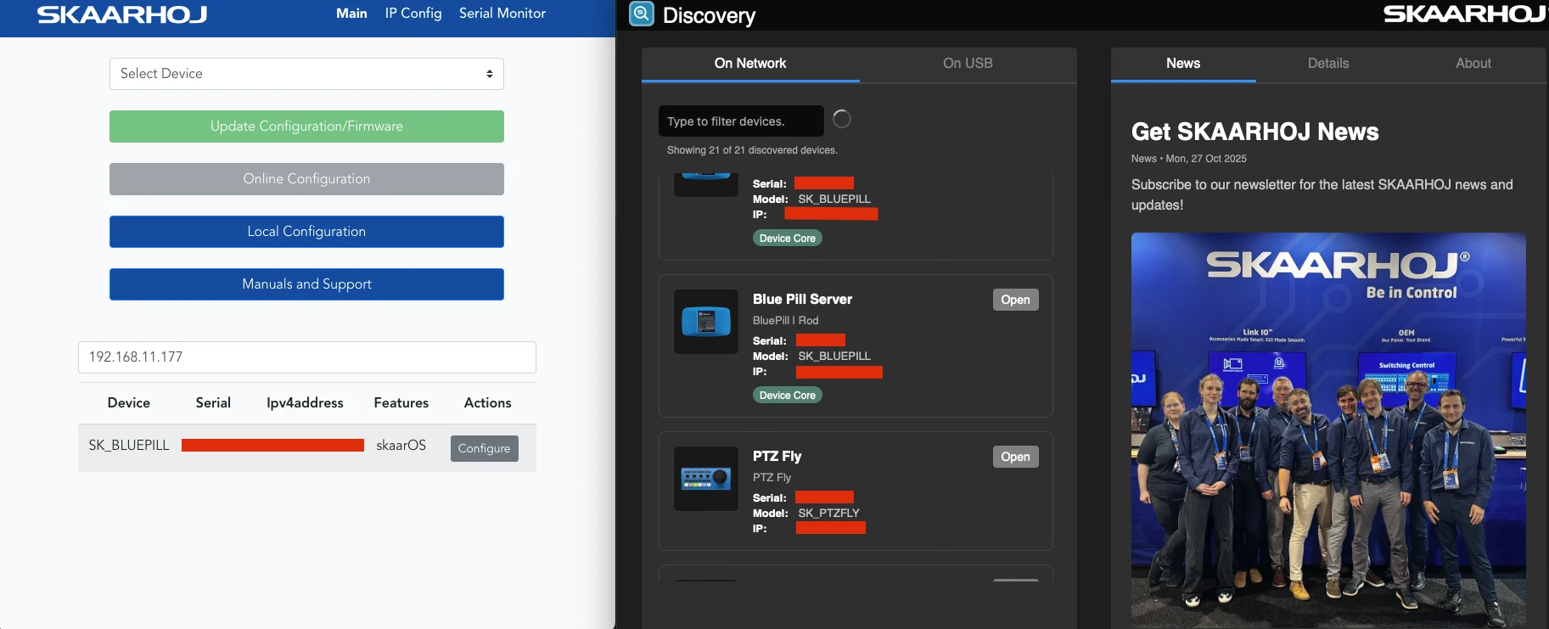Viewport: 1549px width, 629px height.
Task: Click the Blue Pill Server device thumbnail
Action: [705, 322]
